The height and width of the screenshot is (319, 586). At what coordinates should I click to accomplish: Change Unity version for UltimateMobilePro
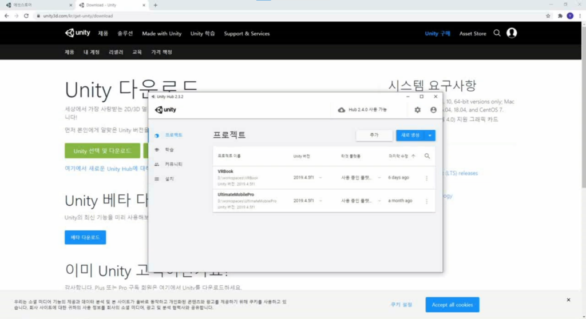pyautogui.click(x=320, y=201)
